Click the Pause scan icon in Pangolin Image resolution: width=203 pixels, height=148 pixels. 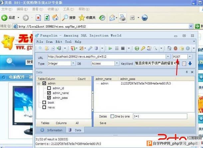click(x=117, y=48)
